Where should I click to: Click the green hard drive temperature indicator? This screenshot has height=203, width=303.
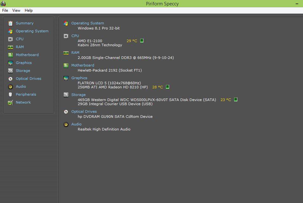(x=235, y=99)
